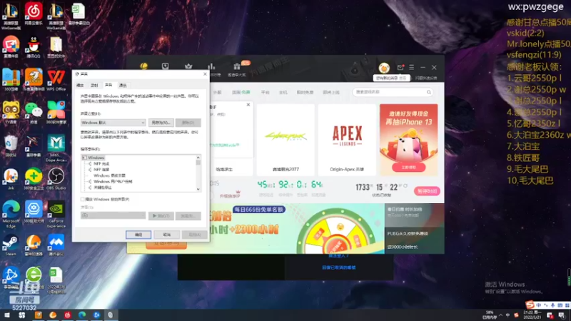571x321 pixels.
Task: Open the notification center icon in taskbar
Action: pos(562,315)
